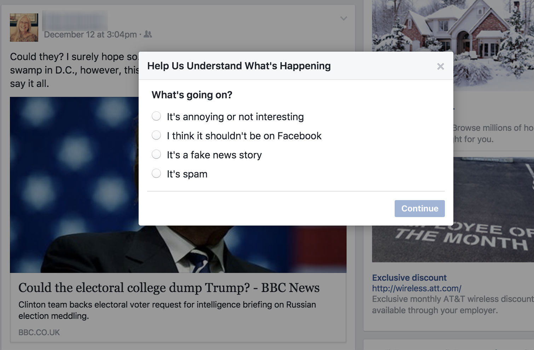Click the friends audience icon beside timestamp
Image resolution: width=534 pixels, height=350 pixels.
point(148,34)
